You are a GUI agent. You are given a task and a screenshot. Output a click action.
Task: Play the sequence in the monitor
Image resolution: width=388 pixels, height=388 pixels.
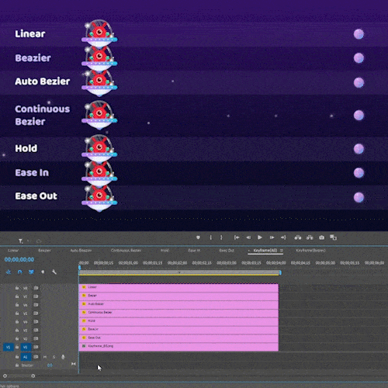pos(260,237)
